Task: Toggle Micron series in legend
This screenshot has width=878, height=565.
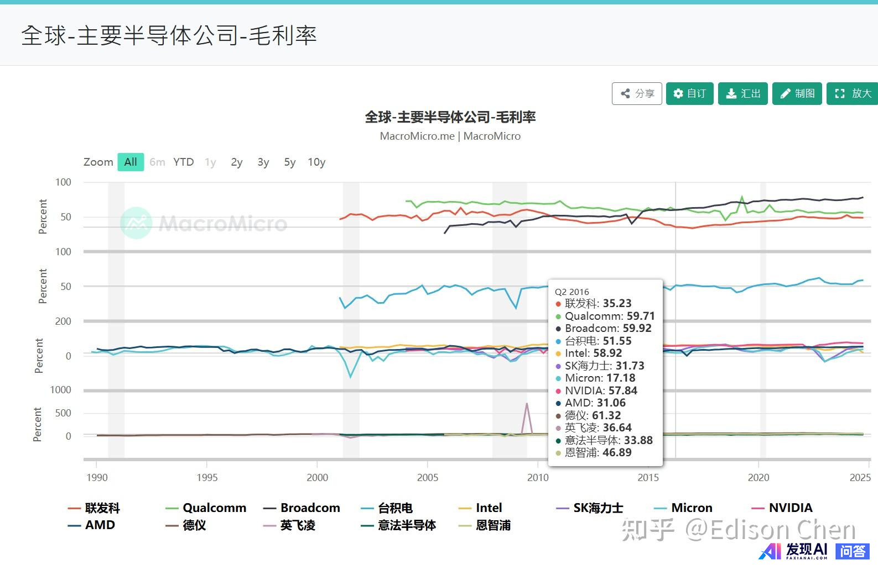Action: coord(683,508)
